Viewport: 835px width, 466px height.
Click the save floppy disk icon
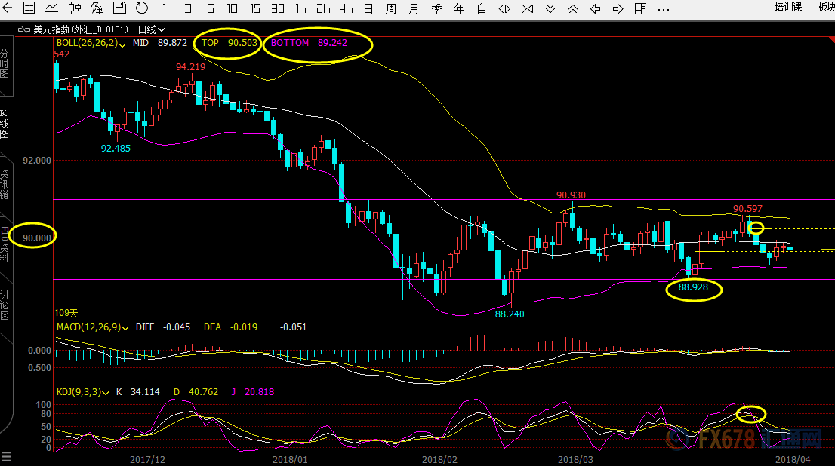pyautogui.click(x=119, y=8)
